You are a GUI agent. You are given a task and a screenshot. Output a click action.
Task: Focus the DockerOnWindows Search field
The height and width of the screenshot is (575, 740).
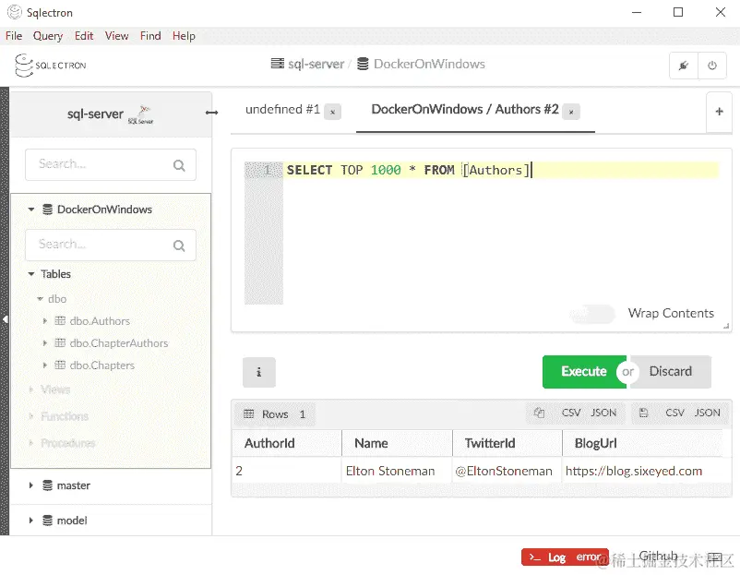pos(111,245)
